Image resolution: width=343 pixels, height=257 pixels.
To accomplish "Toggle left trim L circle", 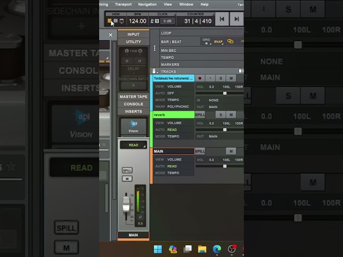I will click(126, 51).
